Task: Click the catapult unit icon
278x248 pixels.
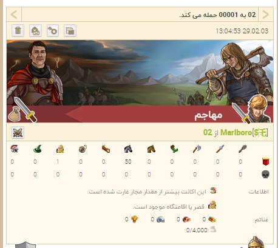Action: coord(83,149)
